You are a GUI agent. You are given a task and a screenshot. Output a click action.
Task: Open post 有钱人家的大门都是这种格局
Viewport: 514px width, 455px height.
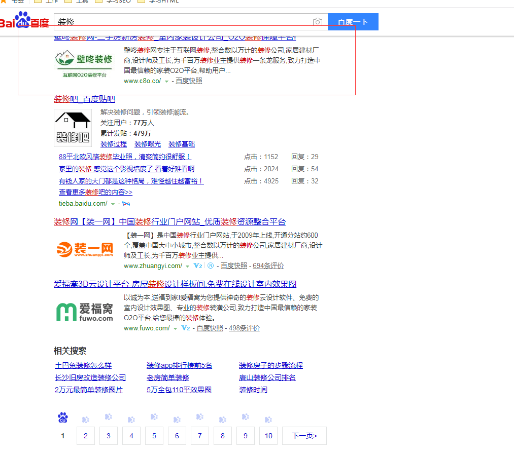tap(131, 181)
